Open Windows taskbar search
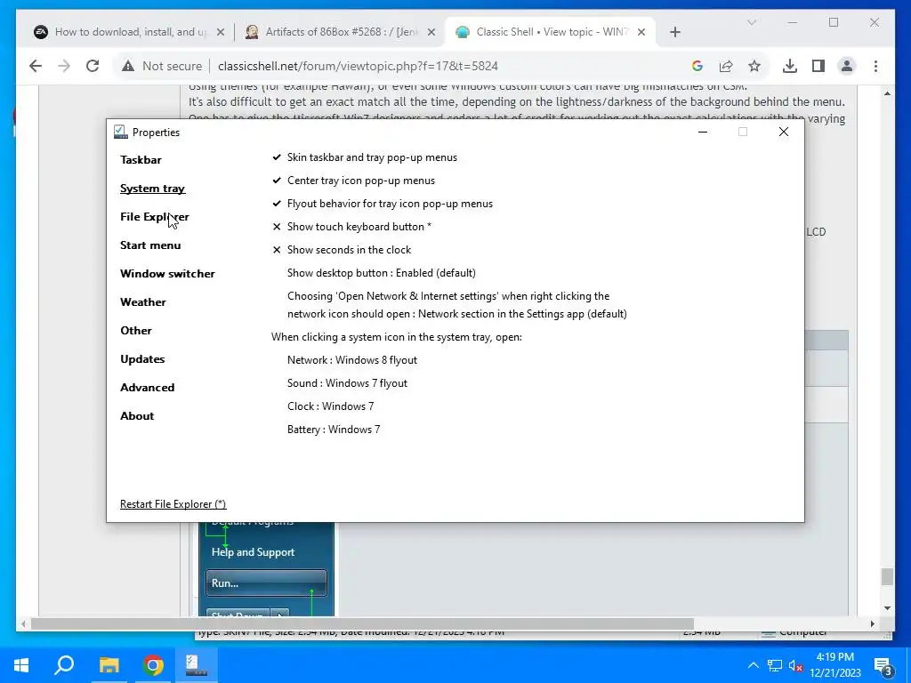The image size is (911, 683). (x=64, y=665)
